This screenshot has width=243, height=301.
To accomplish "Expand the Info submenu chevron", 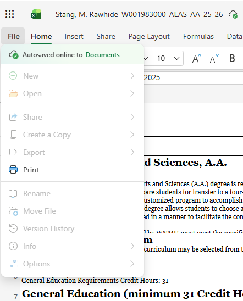I will (132, 246).
